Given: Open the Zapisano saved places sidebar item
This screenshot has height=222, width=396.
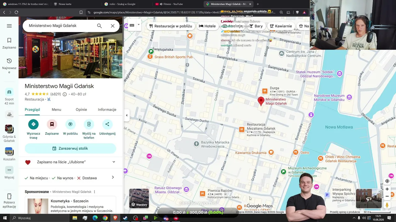Looking at the screenshot, I should pos(9,43).
